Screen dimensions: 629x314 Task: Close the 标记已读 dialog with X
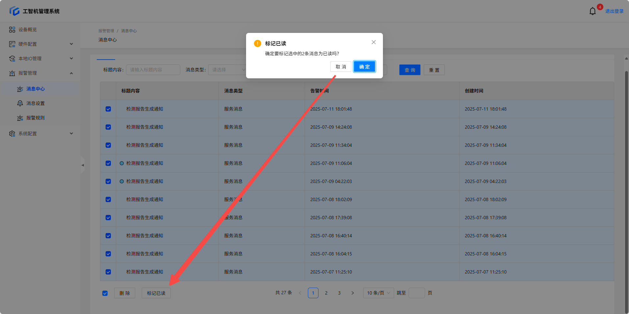point(373,42)
